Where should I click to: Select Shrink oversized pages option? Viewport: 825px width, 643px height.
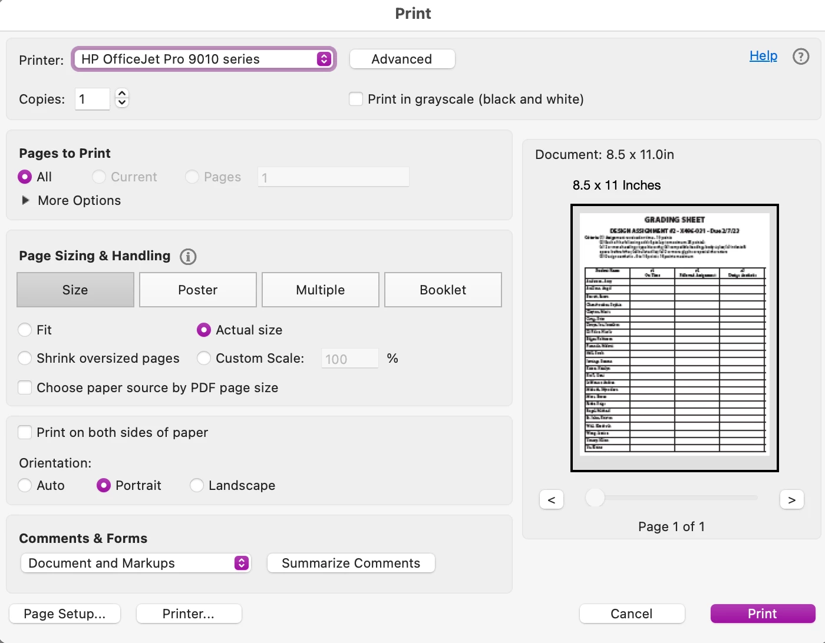25,358
